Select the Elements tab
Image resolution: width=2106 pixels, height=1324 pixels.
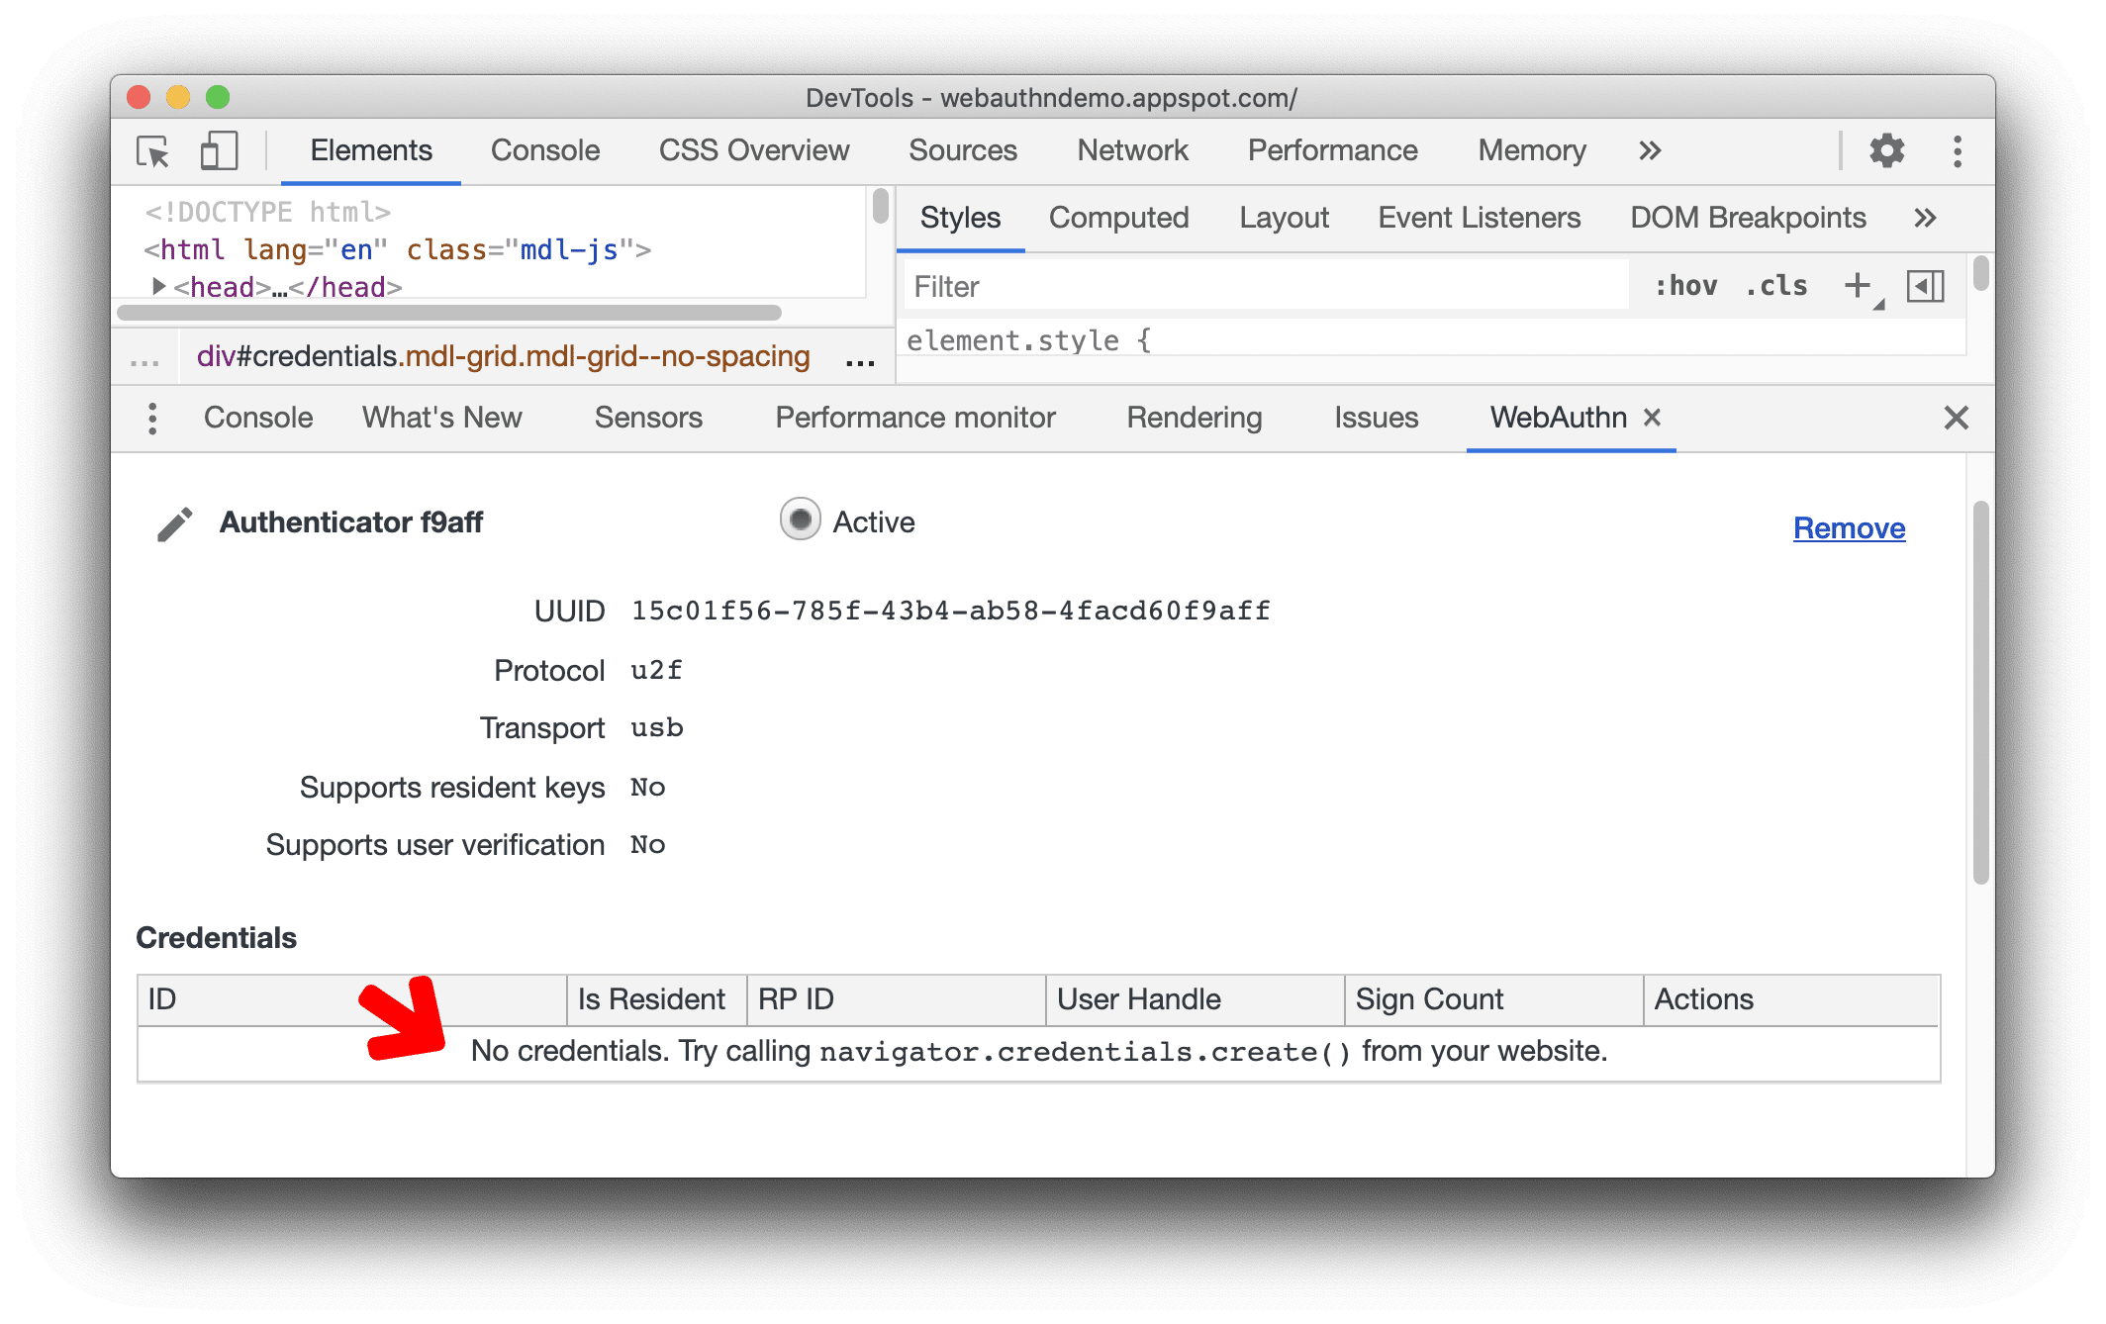pyautogui.click(x=370, y=149)
